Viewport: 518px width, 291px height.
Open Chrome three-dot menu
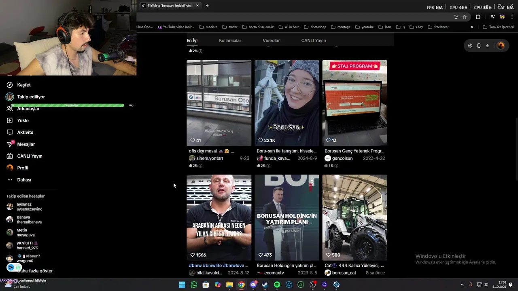512,17
